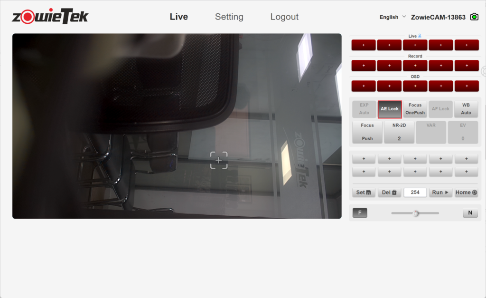Run the selected preset
Image resolution: width=486 pixels, height=298 pixels.
pos(440,192)
